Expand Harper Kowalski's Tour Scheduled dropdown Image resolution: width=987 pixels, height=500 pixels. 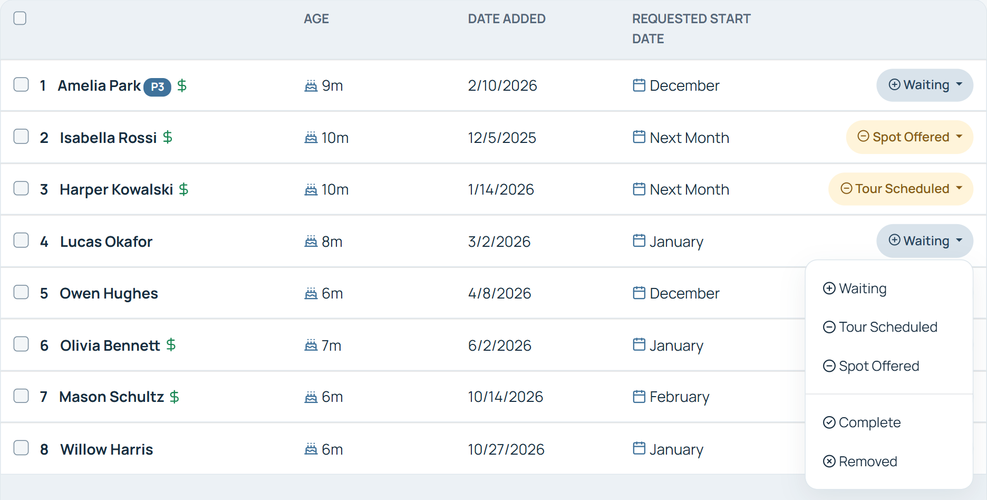coord(901,189)
